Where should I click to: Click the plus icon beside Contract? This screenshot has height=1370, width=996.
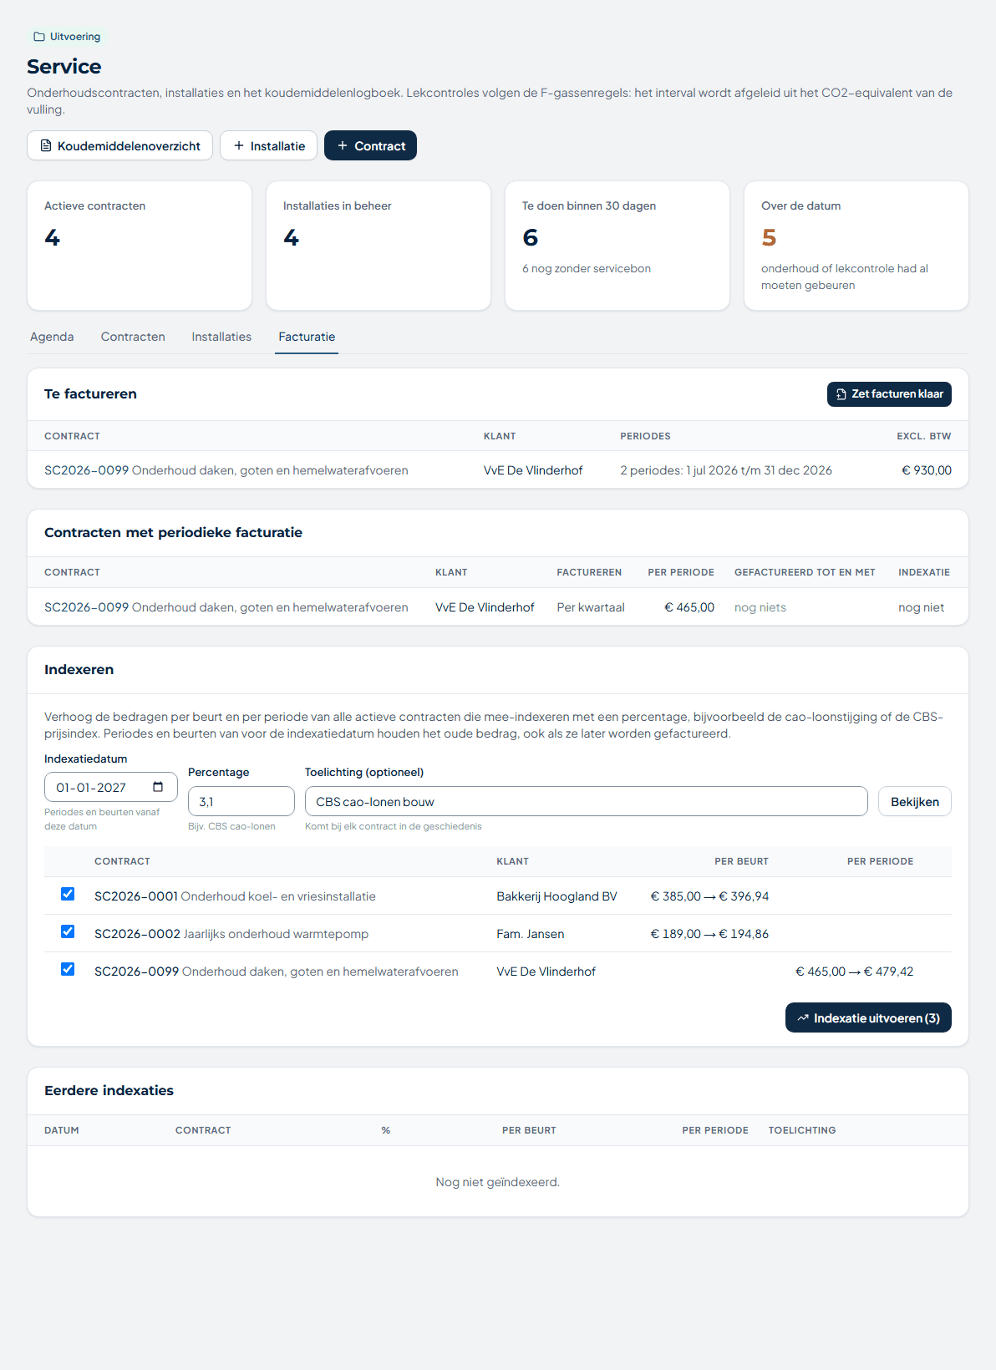coord(343,145)
